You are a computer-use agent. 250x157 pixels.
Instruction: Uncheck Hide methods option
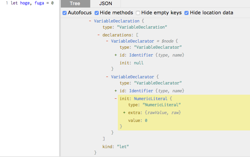tap(97, 13)
